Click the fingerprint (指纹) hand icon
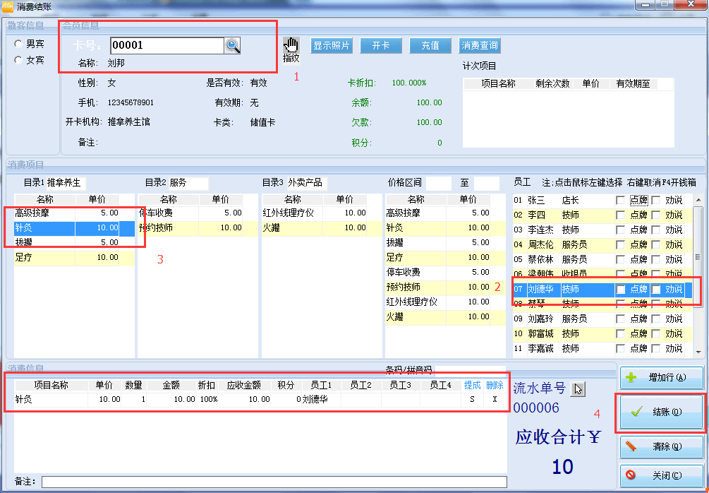 291,45
